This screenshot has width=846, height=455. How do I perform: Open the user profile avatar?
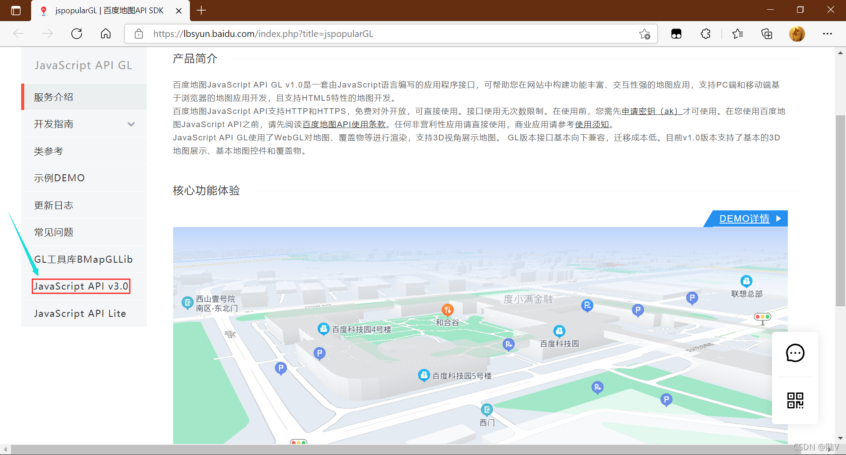(797, 34)
